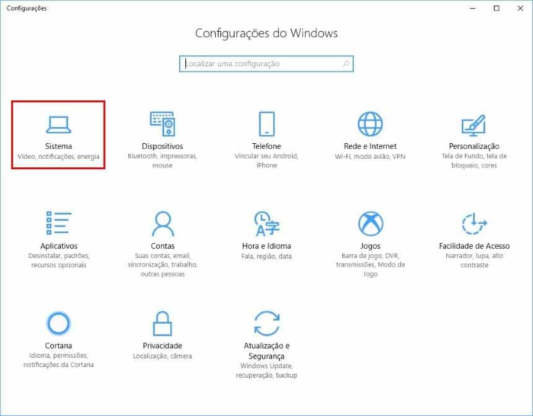Minimize the Configurações window
The image size is (533, 416).
pyautogui.click(x=473, y=8)
